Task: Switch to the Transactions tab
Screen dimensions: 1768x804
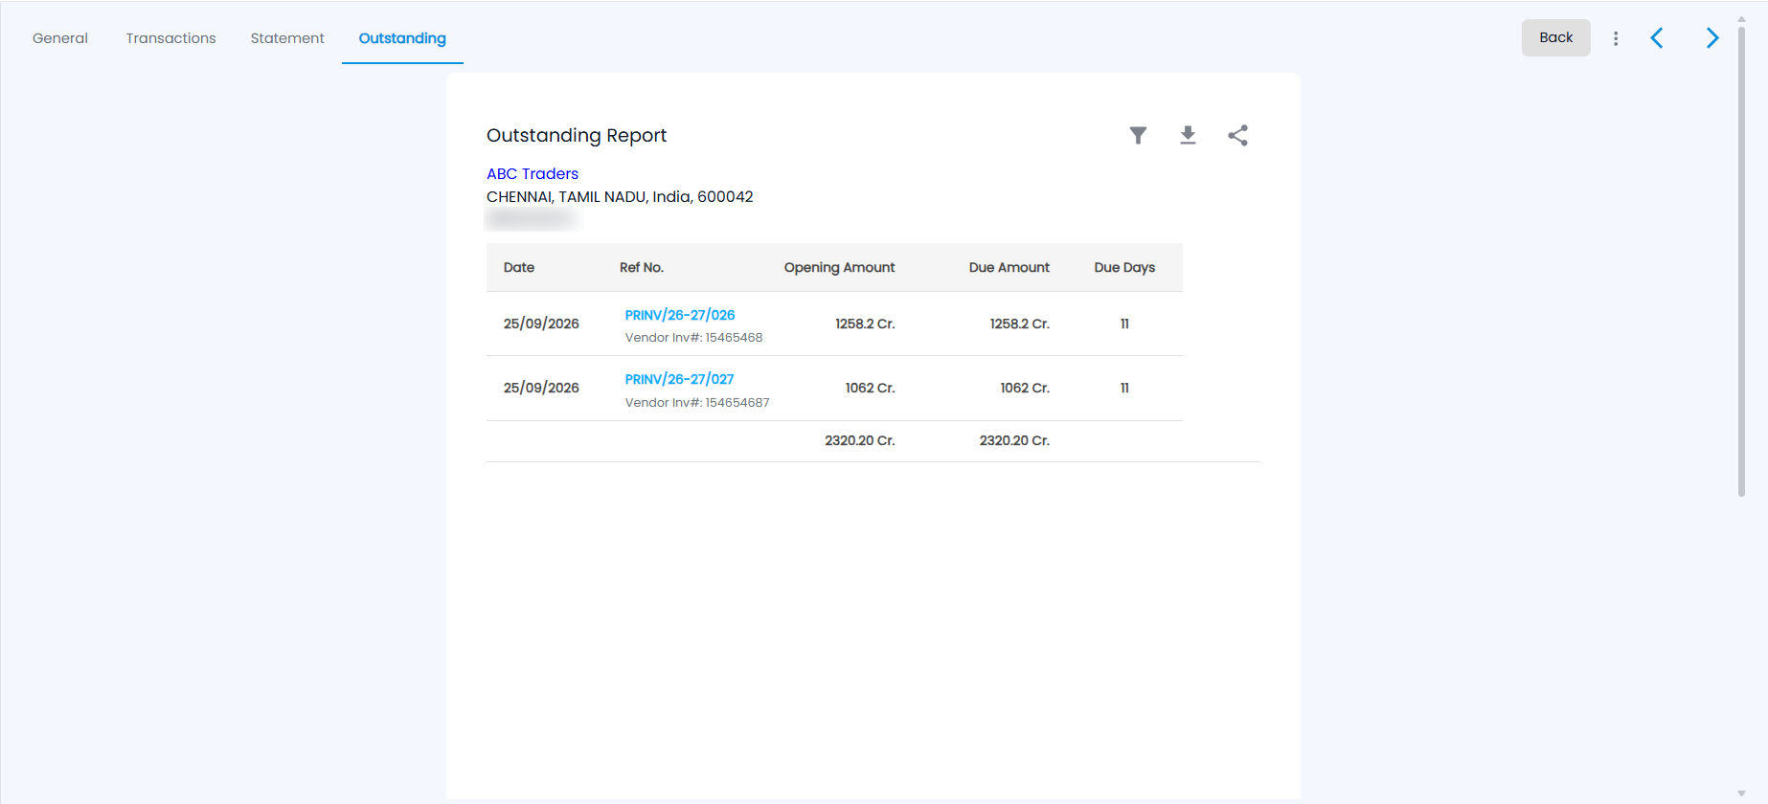Action: click(x=170, y=38)
